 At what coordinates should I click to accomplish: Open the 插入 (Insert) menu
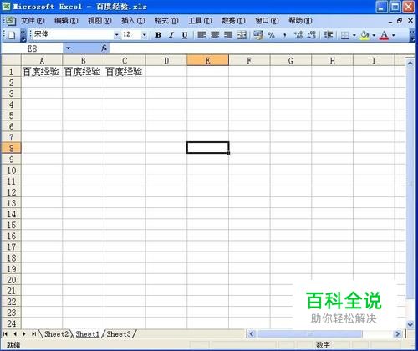(133, 21)
